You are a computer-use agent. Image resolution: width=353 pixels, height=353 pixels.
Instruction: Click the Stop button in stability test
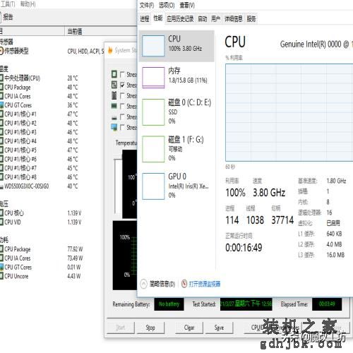(150, 328)
